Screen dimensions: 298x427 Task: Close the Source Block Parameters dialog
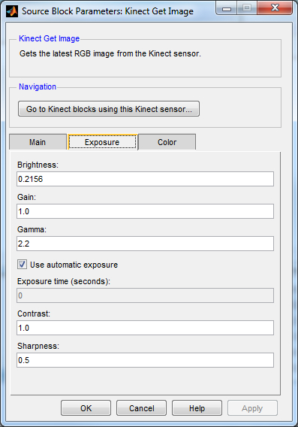coord(275,8)
